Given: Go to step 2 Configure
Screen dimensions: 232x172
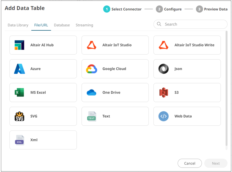Looking at the screenshot, I should pos(169,9).
